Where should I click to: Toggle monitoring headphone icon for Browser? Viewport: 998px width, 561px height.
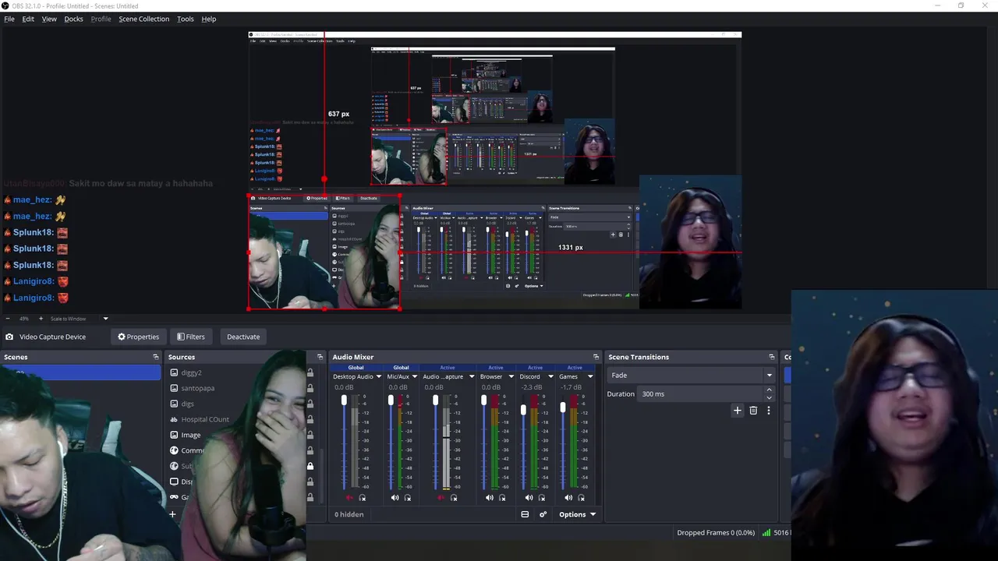click(502, 498)
